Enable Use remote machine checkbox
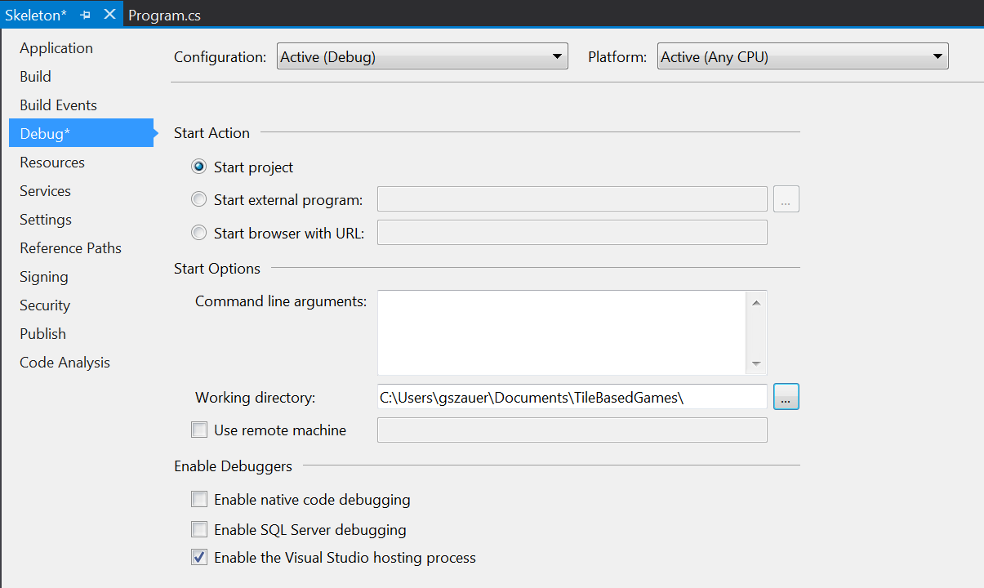Image resolution: width=984 pixels, height=588 pixels. (x=199, y=430)
